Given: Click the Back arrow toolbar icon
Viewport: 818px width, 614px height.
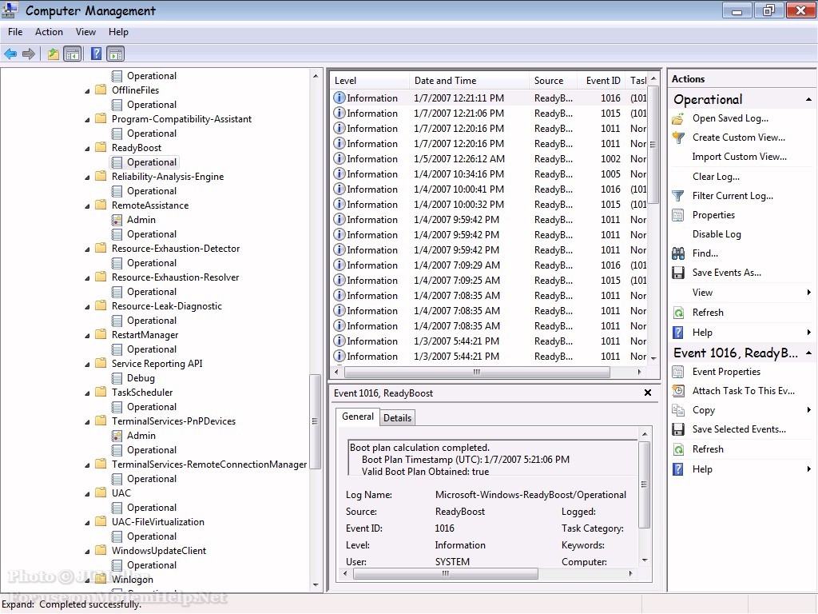Looking at the screenshot, I should click(10, 54).
